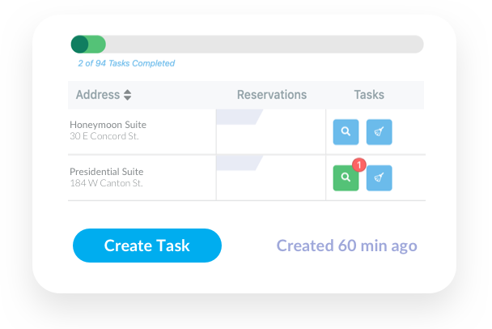Open Honeymoon Suite inspection magnifier task

pos(346,132)
